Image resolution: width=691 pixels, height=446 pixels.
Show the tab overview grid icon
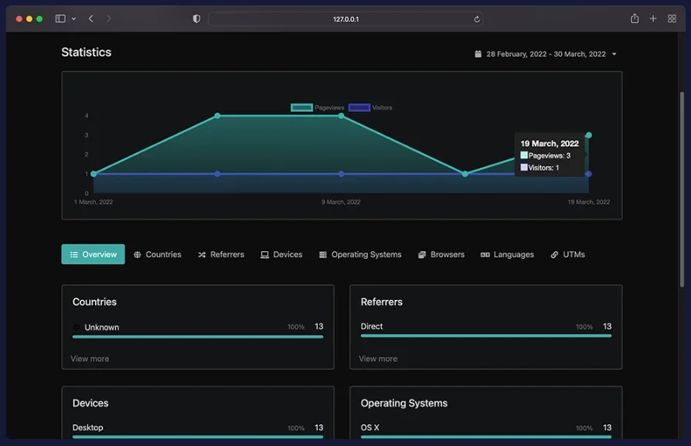672,19
